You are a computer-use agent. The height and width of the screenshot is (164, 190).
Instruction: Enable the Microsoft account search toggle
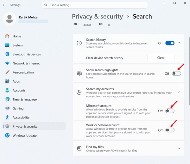(170, 111)
